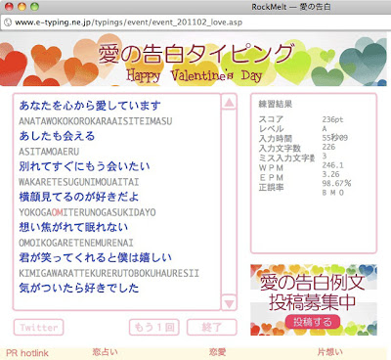Click the 終了 finish button

(x=212, y=327)
